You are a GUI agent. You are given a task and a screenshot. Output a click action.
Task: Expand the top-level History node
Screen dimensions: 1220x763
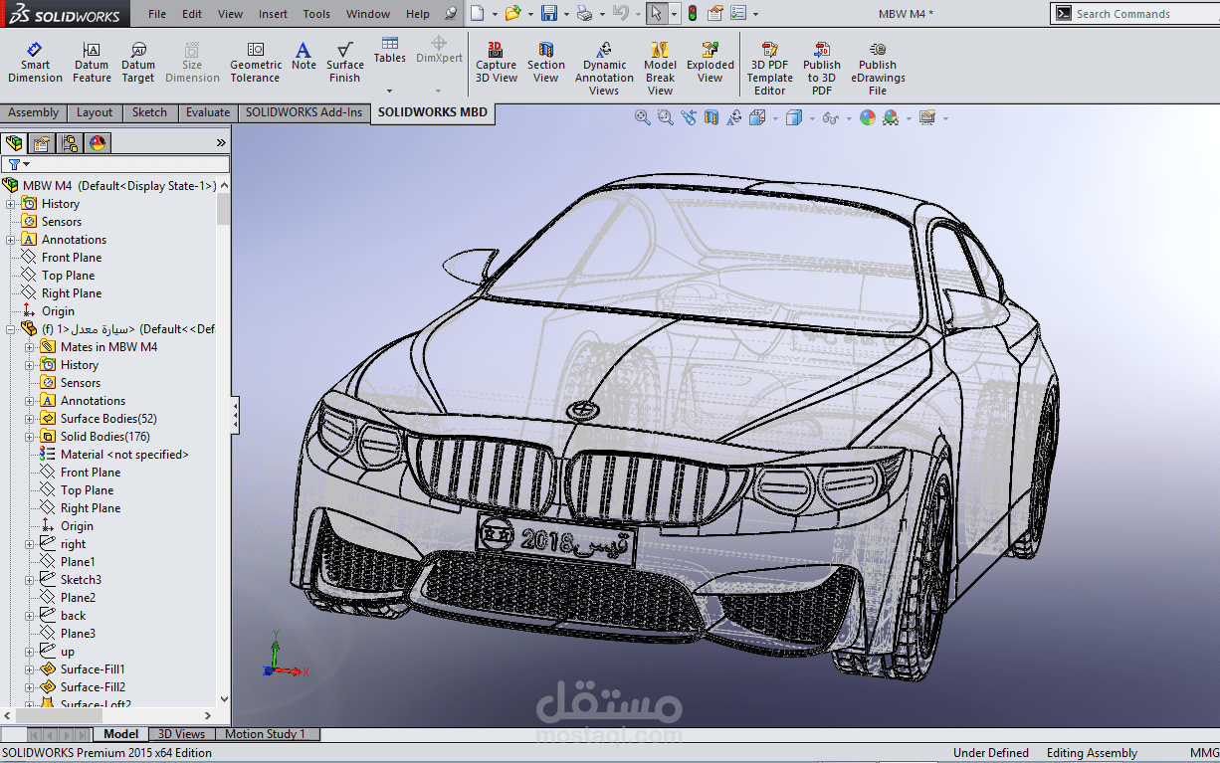[11, 204]
